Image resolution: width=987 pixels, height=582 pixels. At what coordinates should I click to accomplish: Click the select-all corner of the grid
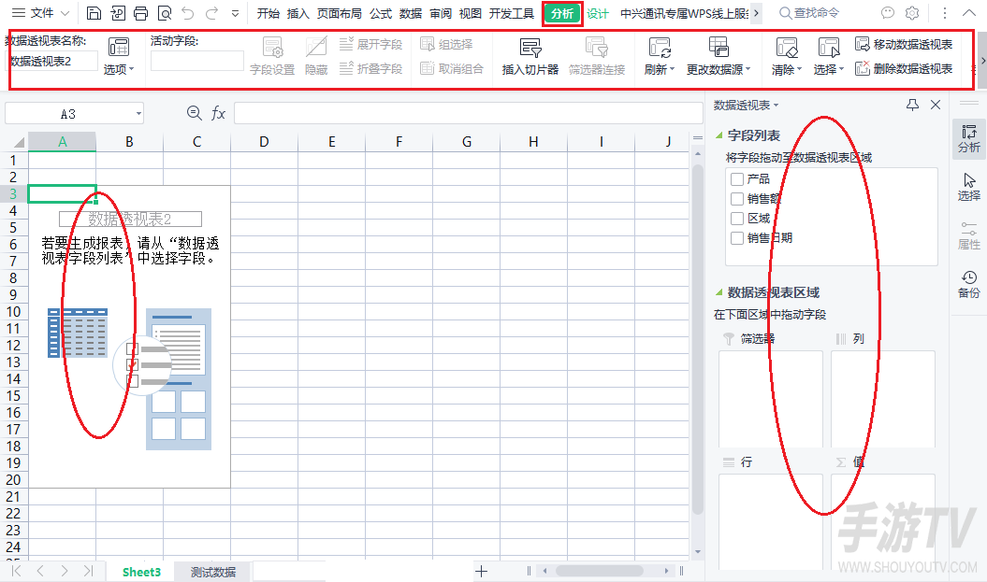click(x=19, y=142)
